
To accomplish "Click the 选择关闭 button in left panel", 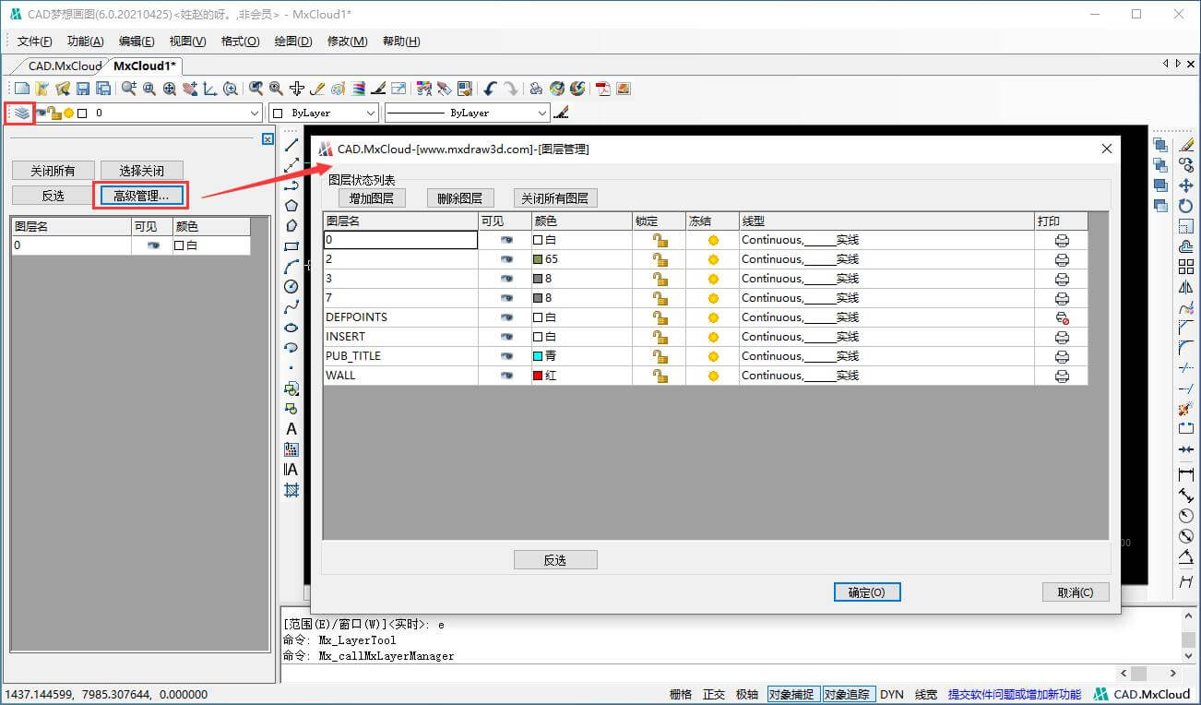I will pos(142,171).
